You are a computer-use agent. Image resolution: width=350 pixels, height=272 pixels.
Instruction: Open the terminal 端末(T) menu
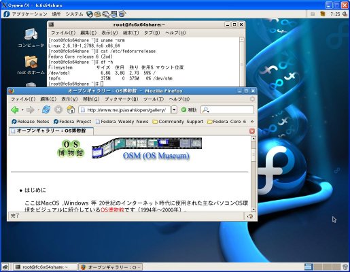click(130, 33)
